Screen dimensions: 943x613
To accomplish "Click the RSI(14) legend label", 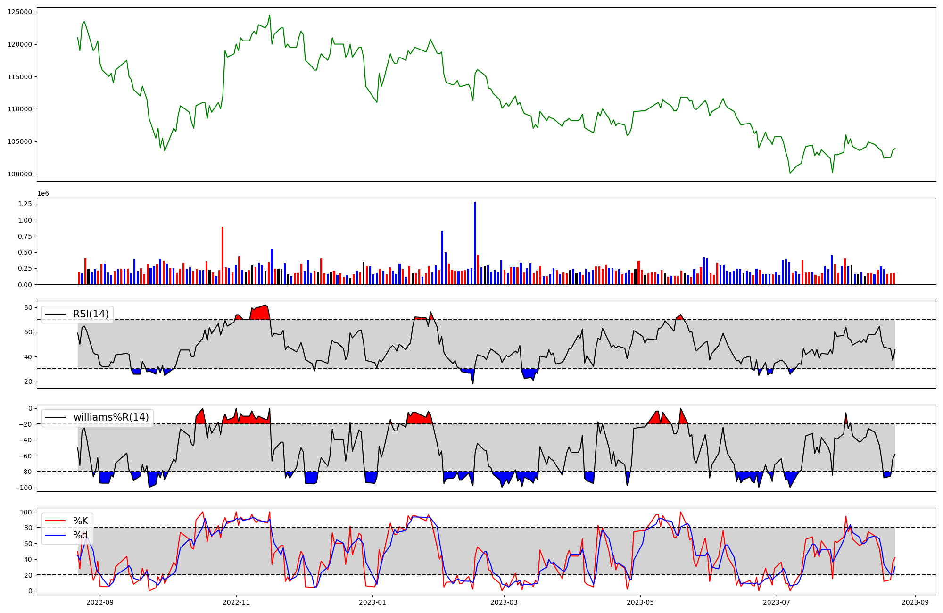I will [x=91, y=314].
